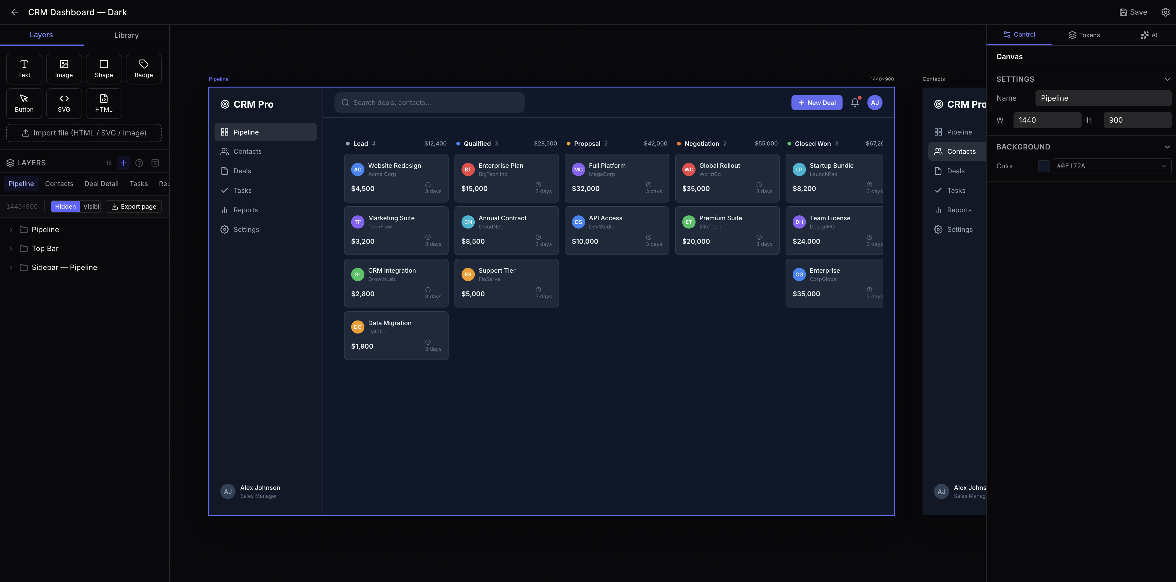The width and height of the screenshot is (1176, 582).
Task: Click the Export page button
Action: pos(134,207)
